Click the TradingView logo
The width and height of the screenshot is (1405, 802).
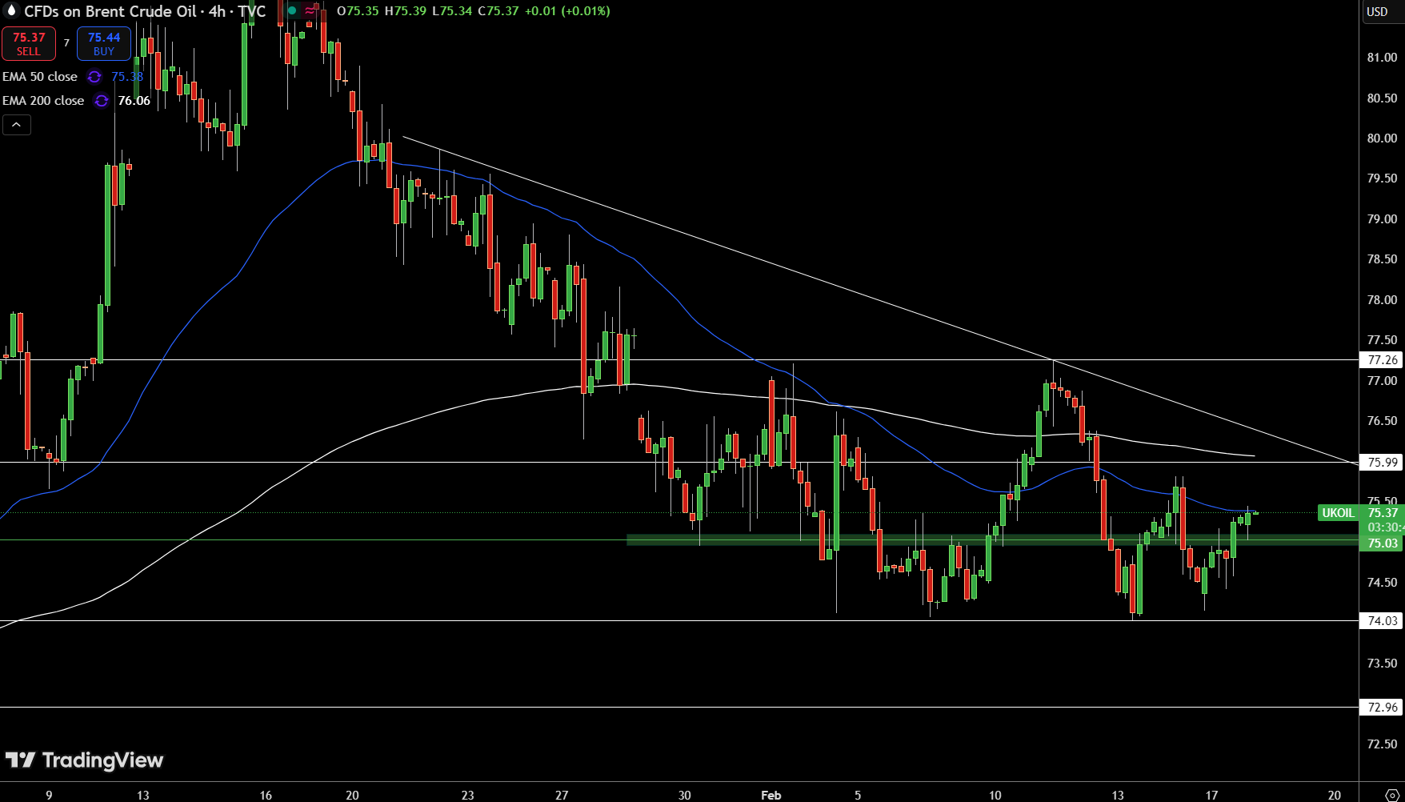click(x=84, y=760)
